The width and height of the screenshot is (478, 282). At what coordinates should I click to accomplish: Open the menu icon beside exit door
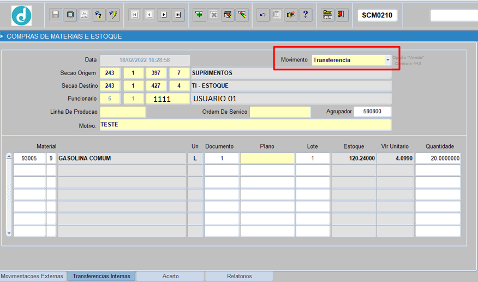[327, 15]
